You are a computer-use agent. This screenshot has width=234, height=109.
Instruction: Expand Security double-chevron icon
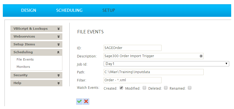click(x=58, y=75)
